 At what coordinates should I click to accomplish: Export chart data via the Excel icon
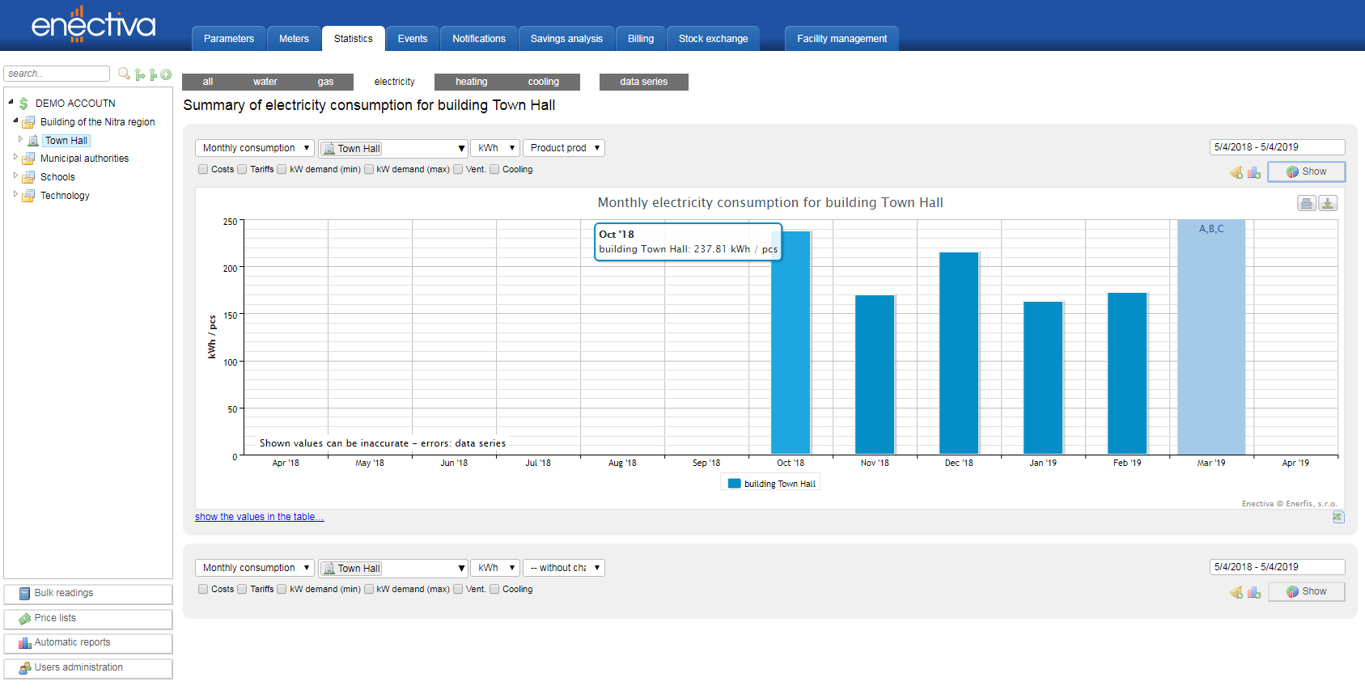(1338, 517)
